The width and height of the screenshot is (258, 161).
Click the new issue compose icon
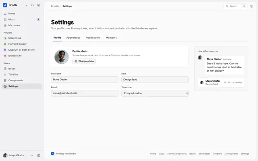(39, 5)
